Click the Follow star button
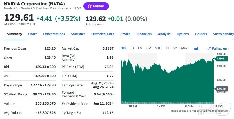Viewport: 234px width, 119px height. [x=96, y=6]
